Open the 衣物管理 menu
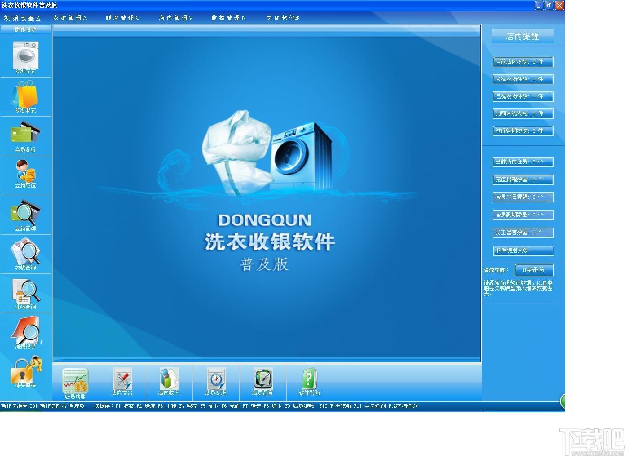The width and height of the screenshot is (628, 458). 70,18
